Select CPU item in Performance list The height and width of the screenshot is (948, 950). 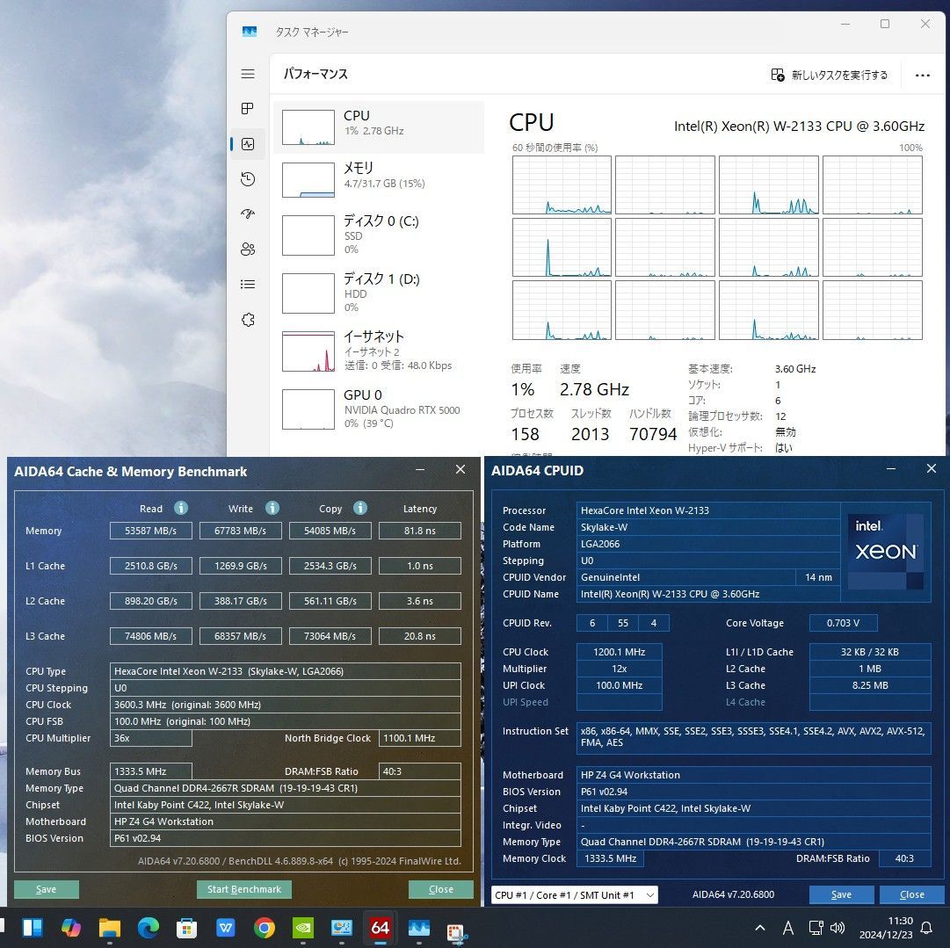pos(379,127)
